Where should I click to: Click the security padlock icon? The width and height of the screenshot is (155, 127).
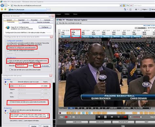tap(124, 6)
